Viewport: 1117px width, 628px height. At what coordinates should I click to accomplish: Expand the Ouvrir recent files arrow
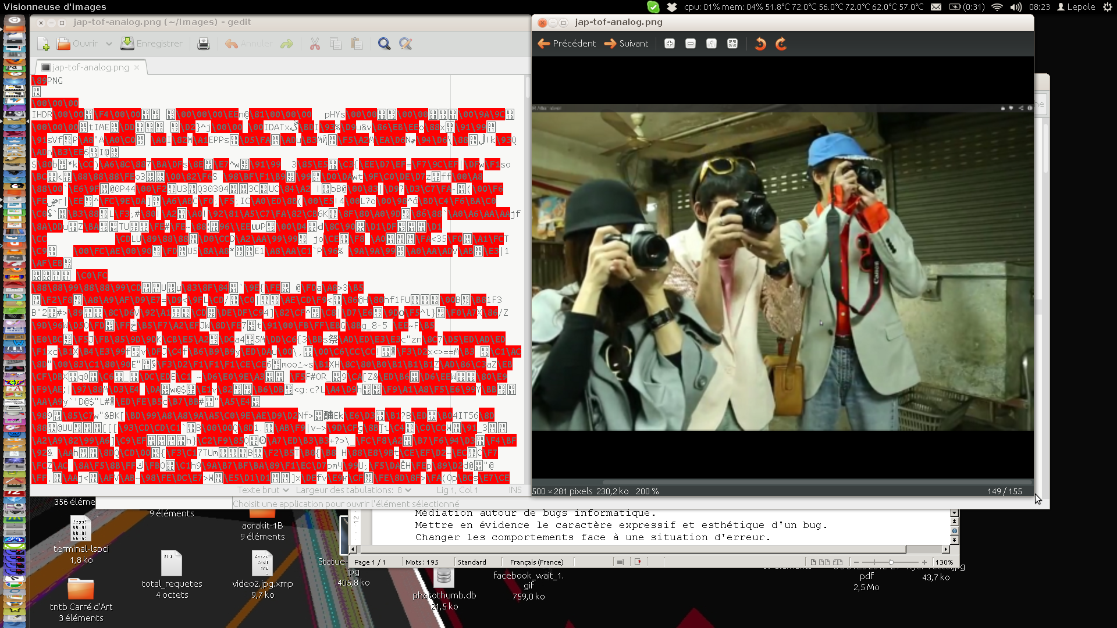109,44
